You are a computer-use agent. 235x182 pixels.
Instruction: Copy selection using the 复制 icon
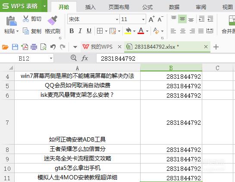tap(25, 31)
